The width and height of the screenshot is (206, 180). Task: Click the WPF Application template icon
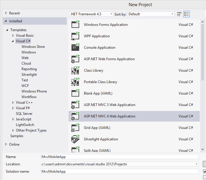[75, 36]
